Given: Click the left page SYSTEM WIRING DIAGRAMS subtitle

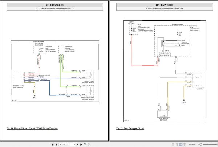Looking at the screenshot, I should [55, 9].
